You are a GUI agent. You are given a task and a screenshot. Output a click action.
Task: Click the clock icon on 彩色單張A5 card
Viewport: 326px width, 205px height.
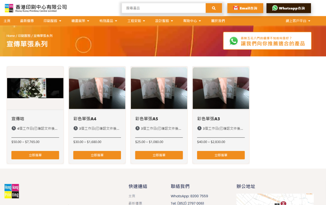(x=138, y=128)
